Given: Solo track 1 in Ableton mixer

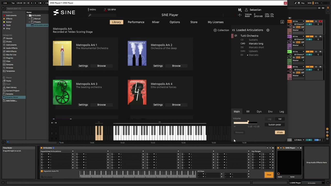Looking at the screenshot, I should pyautogui.click(x=316, y=21).
